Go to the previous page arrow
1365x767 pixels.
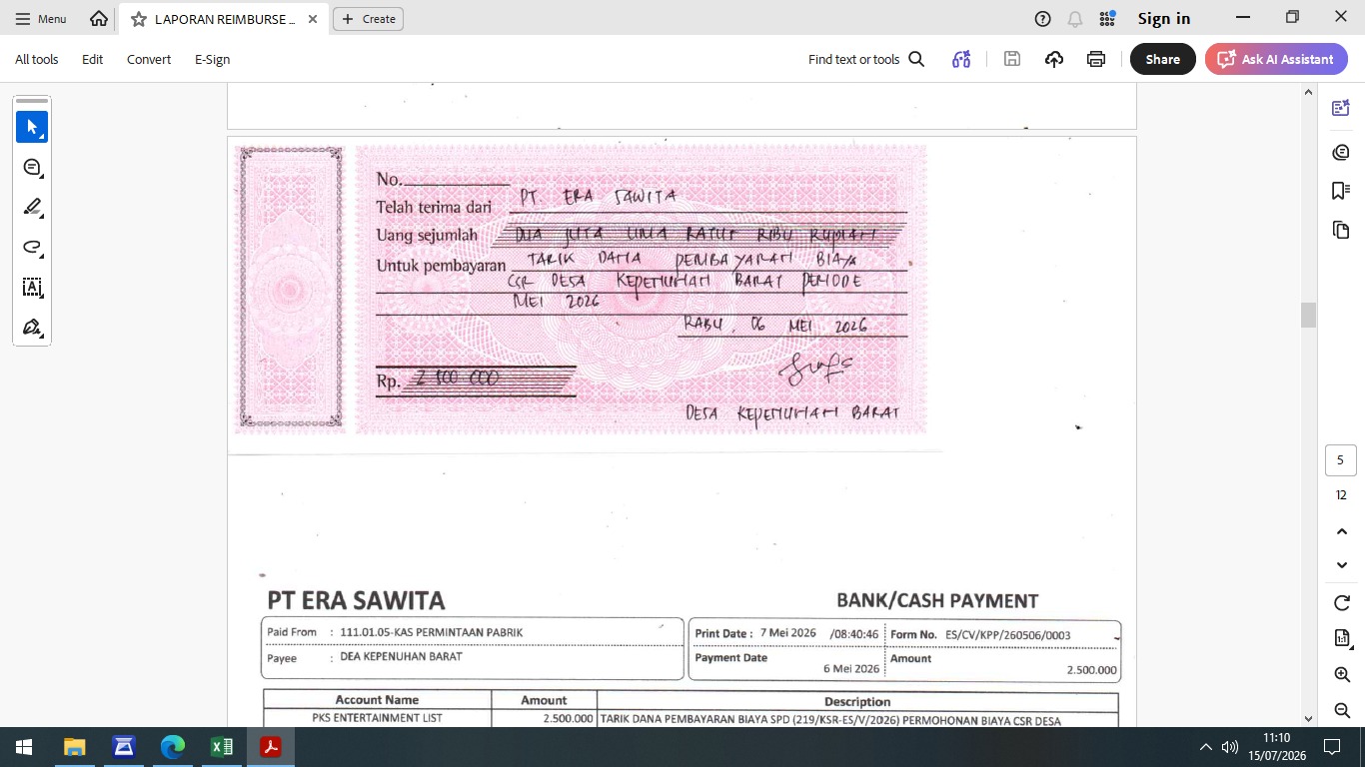(x=1342, y=531)
